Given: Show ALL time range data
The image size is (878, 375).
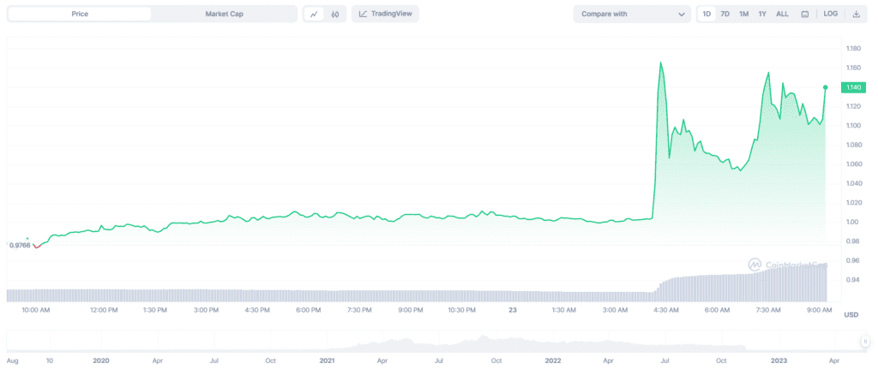Looking at the screenshot, I should (x=782, y=14).
